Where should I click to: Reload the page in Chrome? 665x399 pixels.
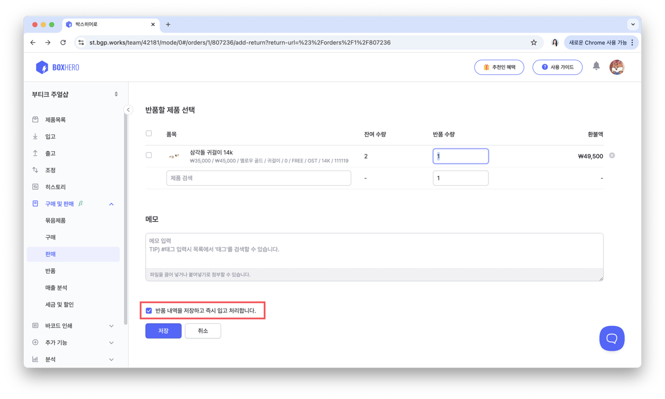[63, 42]
